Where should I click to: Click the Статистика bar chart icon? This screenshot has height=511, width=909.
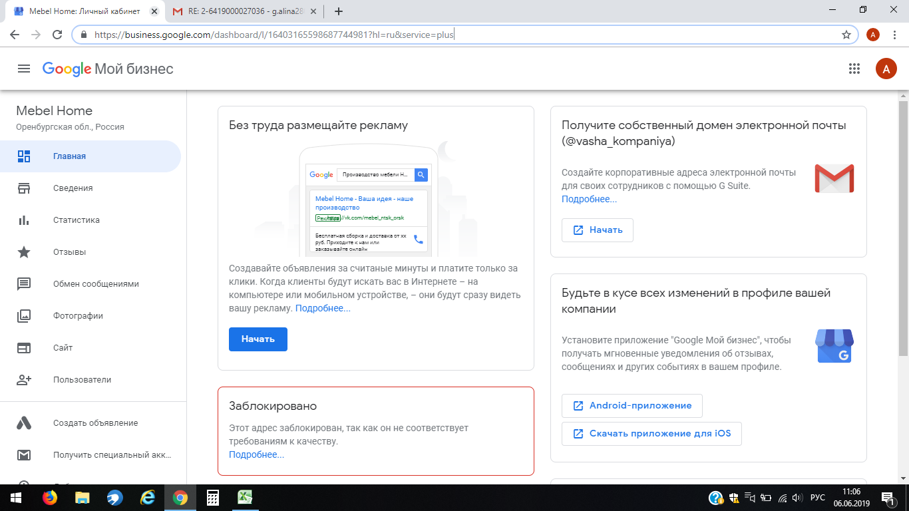coord(24,220)
